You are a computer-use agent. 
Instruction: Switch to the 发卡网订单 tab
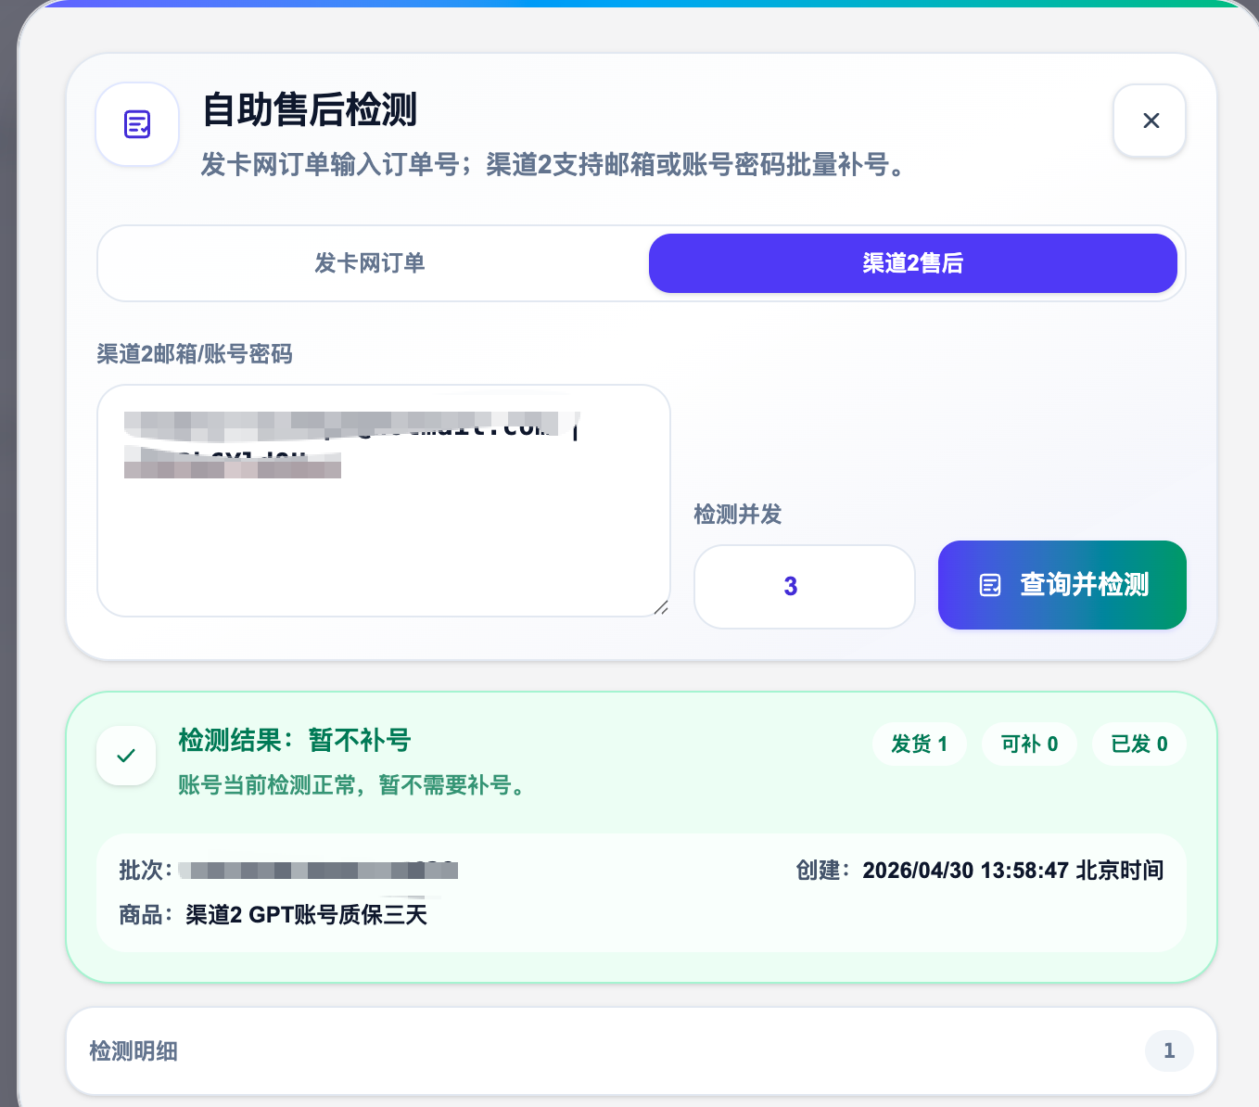[x=370, y=263]
